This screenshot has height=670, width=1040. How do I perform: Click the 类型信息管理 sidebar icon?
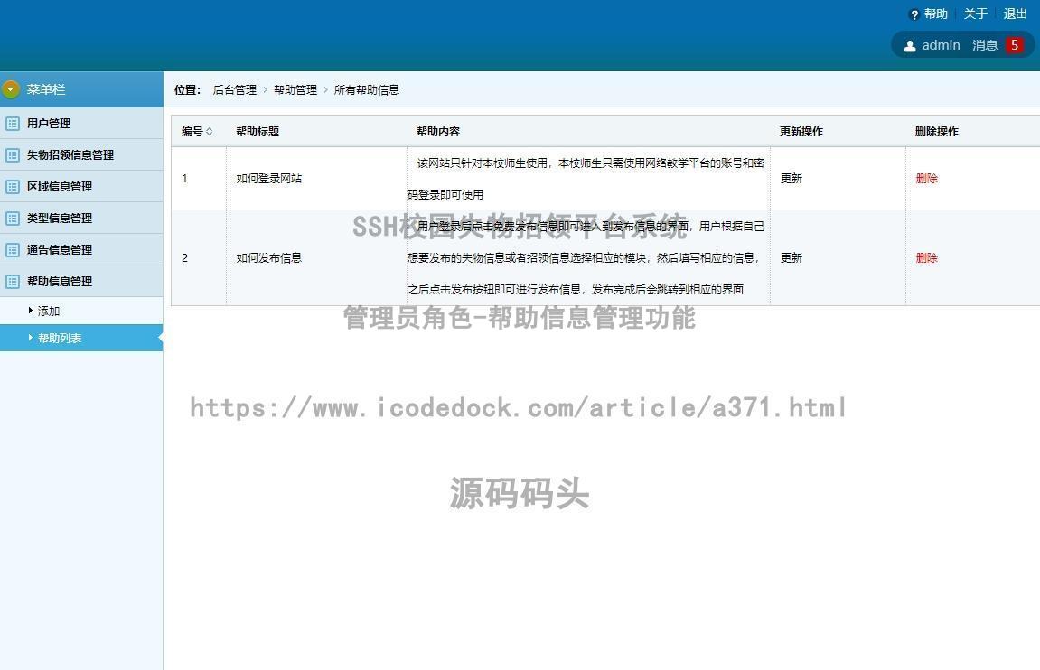13,218
